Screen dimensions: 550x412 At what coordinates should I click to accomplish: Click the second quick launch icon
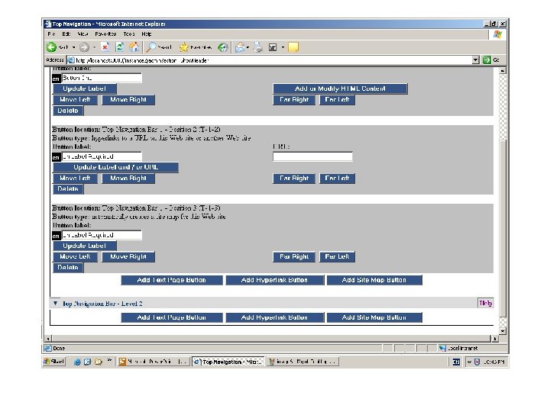pyautogui.click(x=88, y=362)
